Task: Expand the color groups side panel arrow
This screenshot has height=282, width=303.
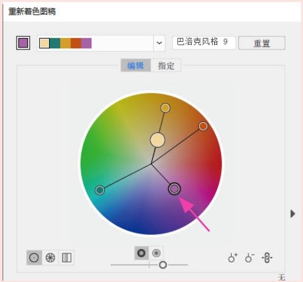Action: point(293,213)
